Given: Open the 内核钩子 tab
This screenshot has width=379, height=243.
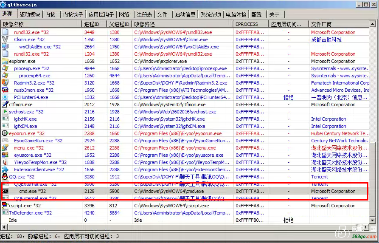Looking at the screenshot, I should pyautogui.click(x=73, y=14).
